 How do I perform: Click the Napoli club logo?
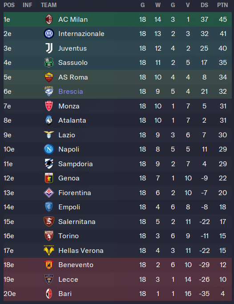[49, 149]
